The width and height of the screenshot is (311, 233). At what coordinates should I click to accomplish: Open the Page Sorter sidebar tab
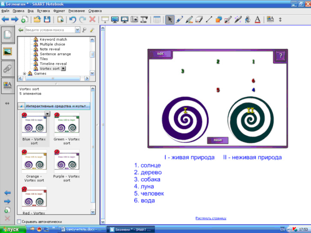[x=7, y=35]
